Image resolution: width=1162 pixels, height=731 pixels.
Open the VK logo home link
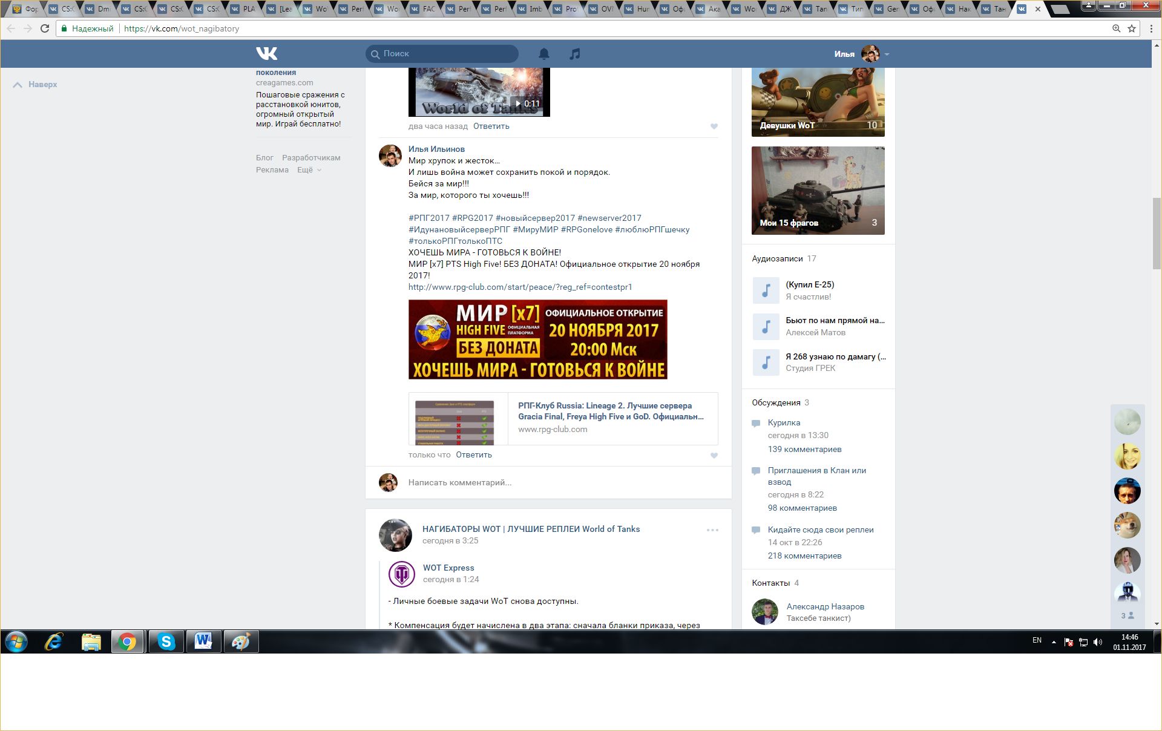click(x=266, y=54)
